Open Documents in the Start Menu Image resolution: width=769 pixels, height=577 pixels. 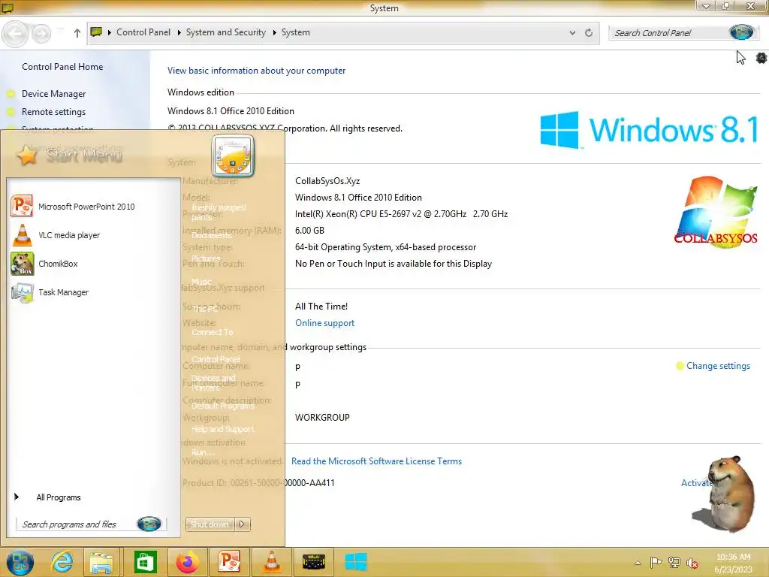click(211, 235)
